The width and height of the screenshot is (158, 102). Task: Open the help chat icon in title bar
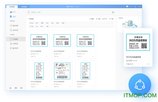pos(127,6)
